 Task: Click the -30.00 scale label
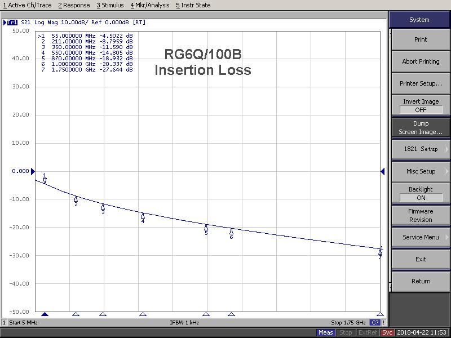(x=19, y=256)
